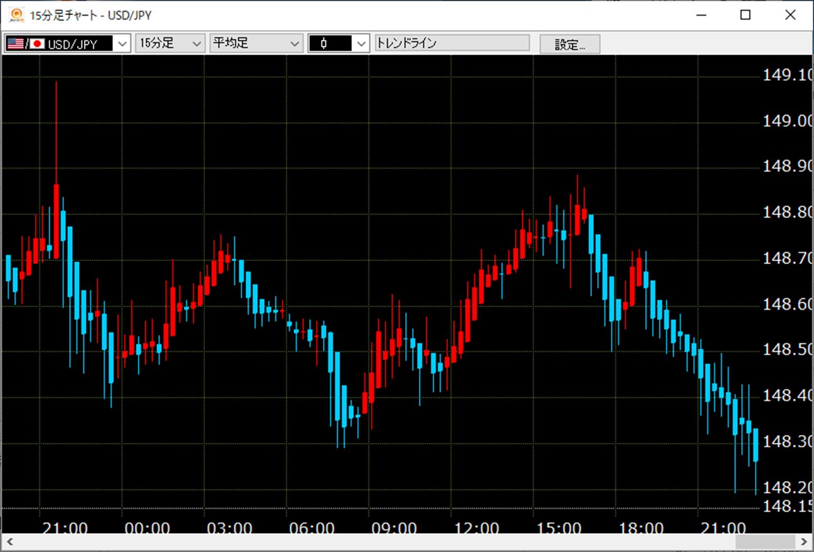The image size is (814, 552).
Task: Click the 18:00 time label
Action: [x=641, y=528]
